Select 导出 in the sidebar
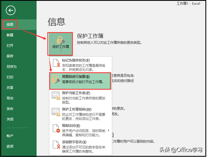 click(10, 98)
